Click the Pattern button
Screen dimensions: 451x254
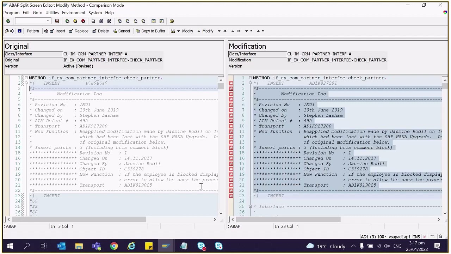click(33, 31)
